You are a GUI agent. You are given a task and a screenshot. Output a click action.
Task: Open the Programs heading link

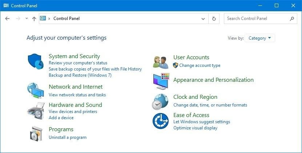pyautogui.click(x=61, y=129)
